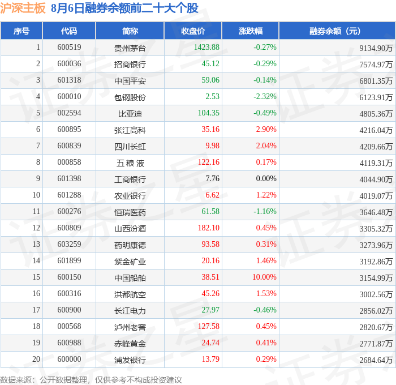Click balance value 9134.90万
The image size is (396, 385).
(x=376, y=48)
